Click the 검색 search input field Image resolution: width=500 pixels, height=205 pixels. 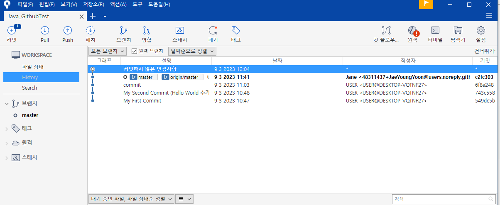coord(444,199)
